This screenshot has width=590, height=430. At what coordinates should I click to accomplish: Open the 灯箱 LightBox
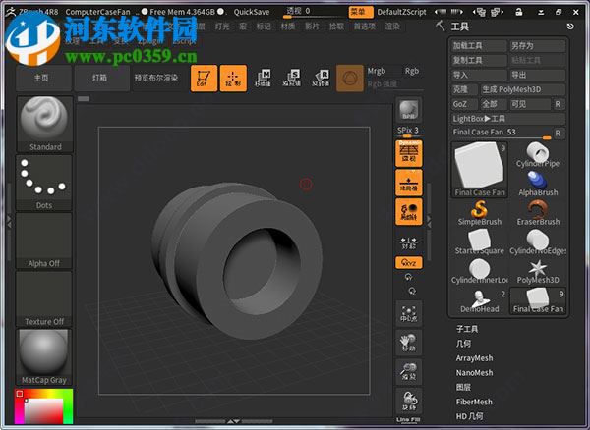pos(102,79)
